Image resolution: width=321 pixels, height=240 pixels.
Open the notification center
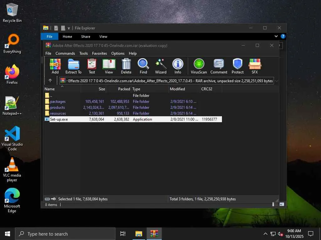pos(311,234)
